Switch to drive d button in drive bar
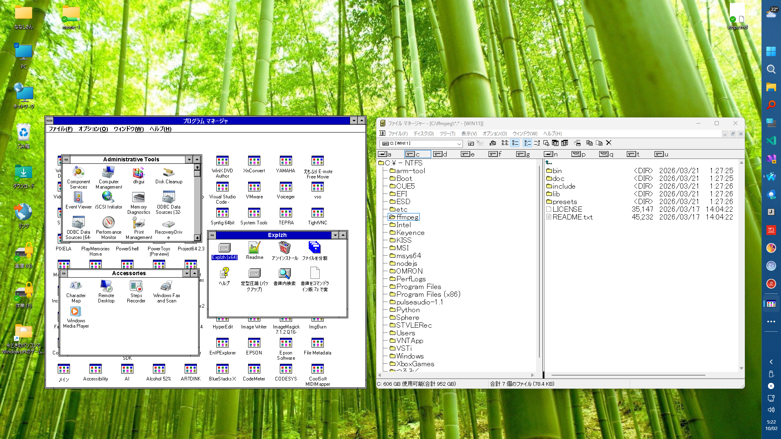This screenshot has width=781, height=439. click(x=440, y=154)
